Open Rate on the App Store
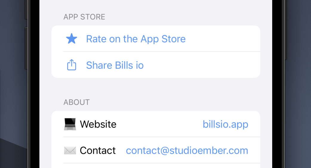The height and width of the screenshot is (168, 311). pyautogui.click(x=136, y=39)
